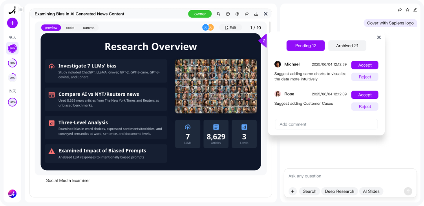Screen dimensions: 424x206
Task: Click the chart icon beside Three-Level Analysis
Action: click(52, 123)
